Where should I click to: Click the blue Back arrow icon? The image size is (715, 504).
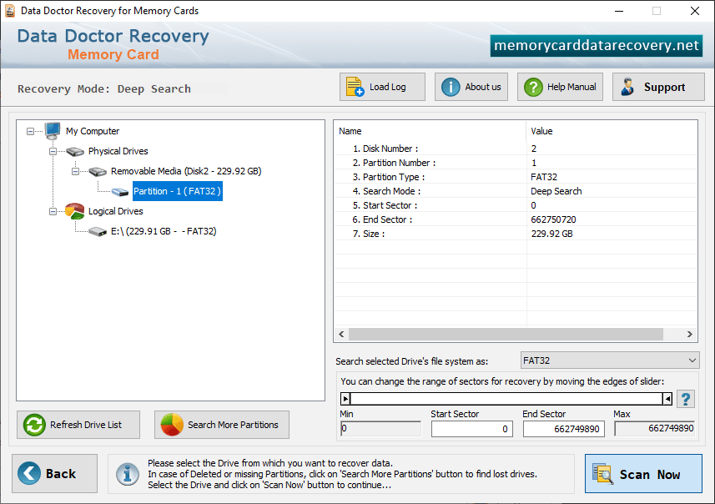click(x=29, y=473)
